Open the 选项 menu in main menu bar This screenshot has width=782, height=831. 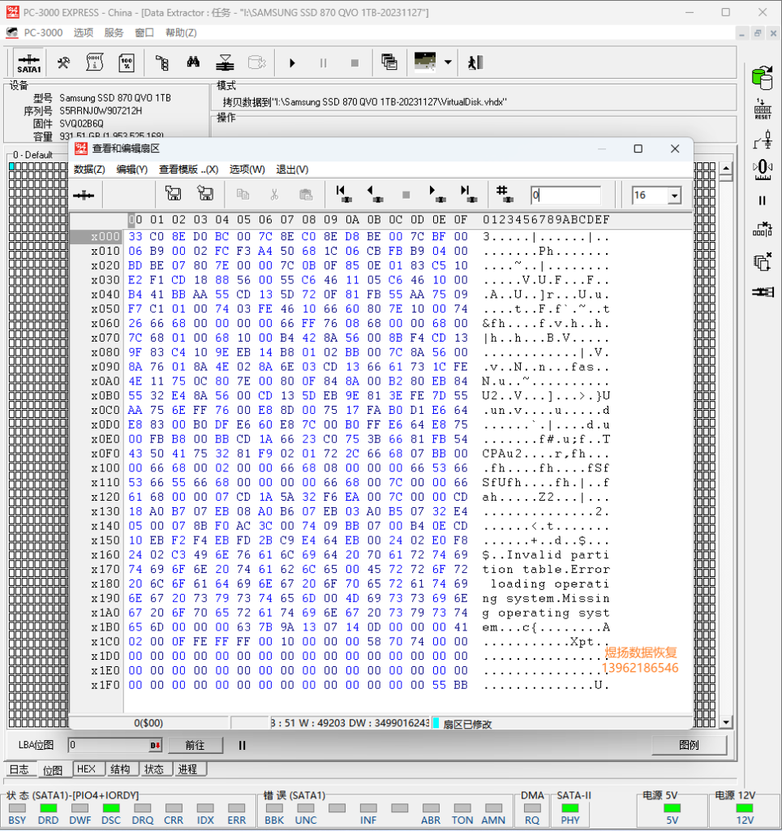point(84,32)
